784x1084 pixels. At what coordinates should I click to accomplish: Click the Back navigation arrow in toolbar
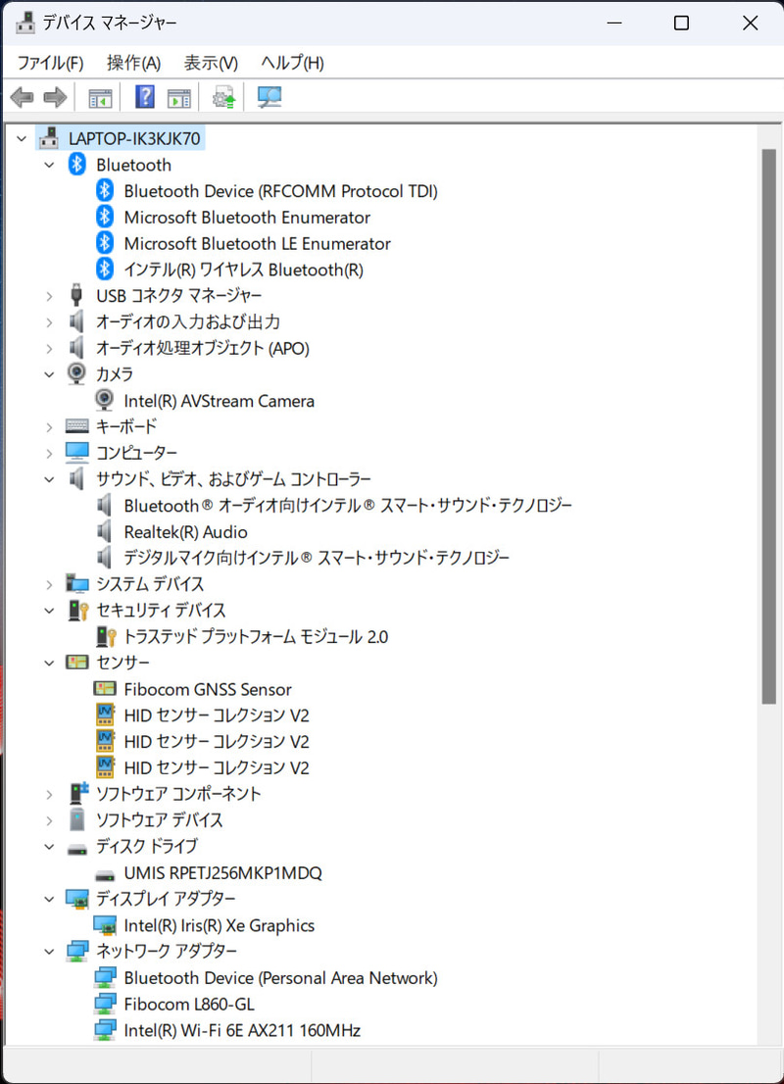coord(22,96)
